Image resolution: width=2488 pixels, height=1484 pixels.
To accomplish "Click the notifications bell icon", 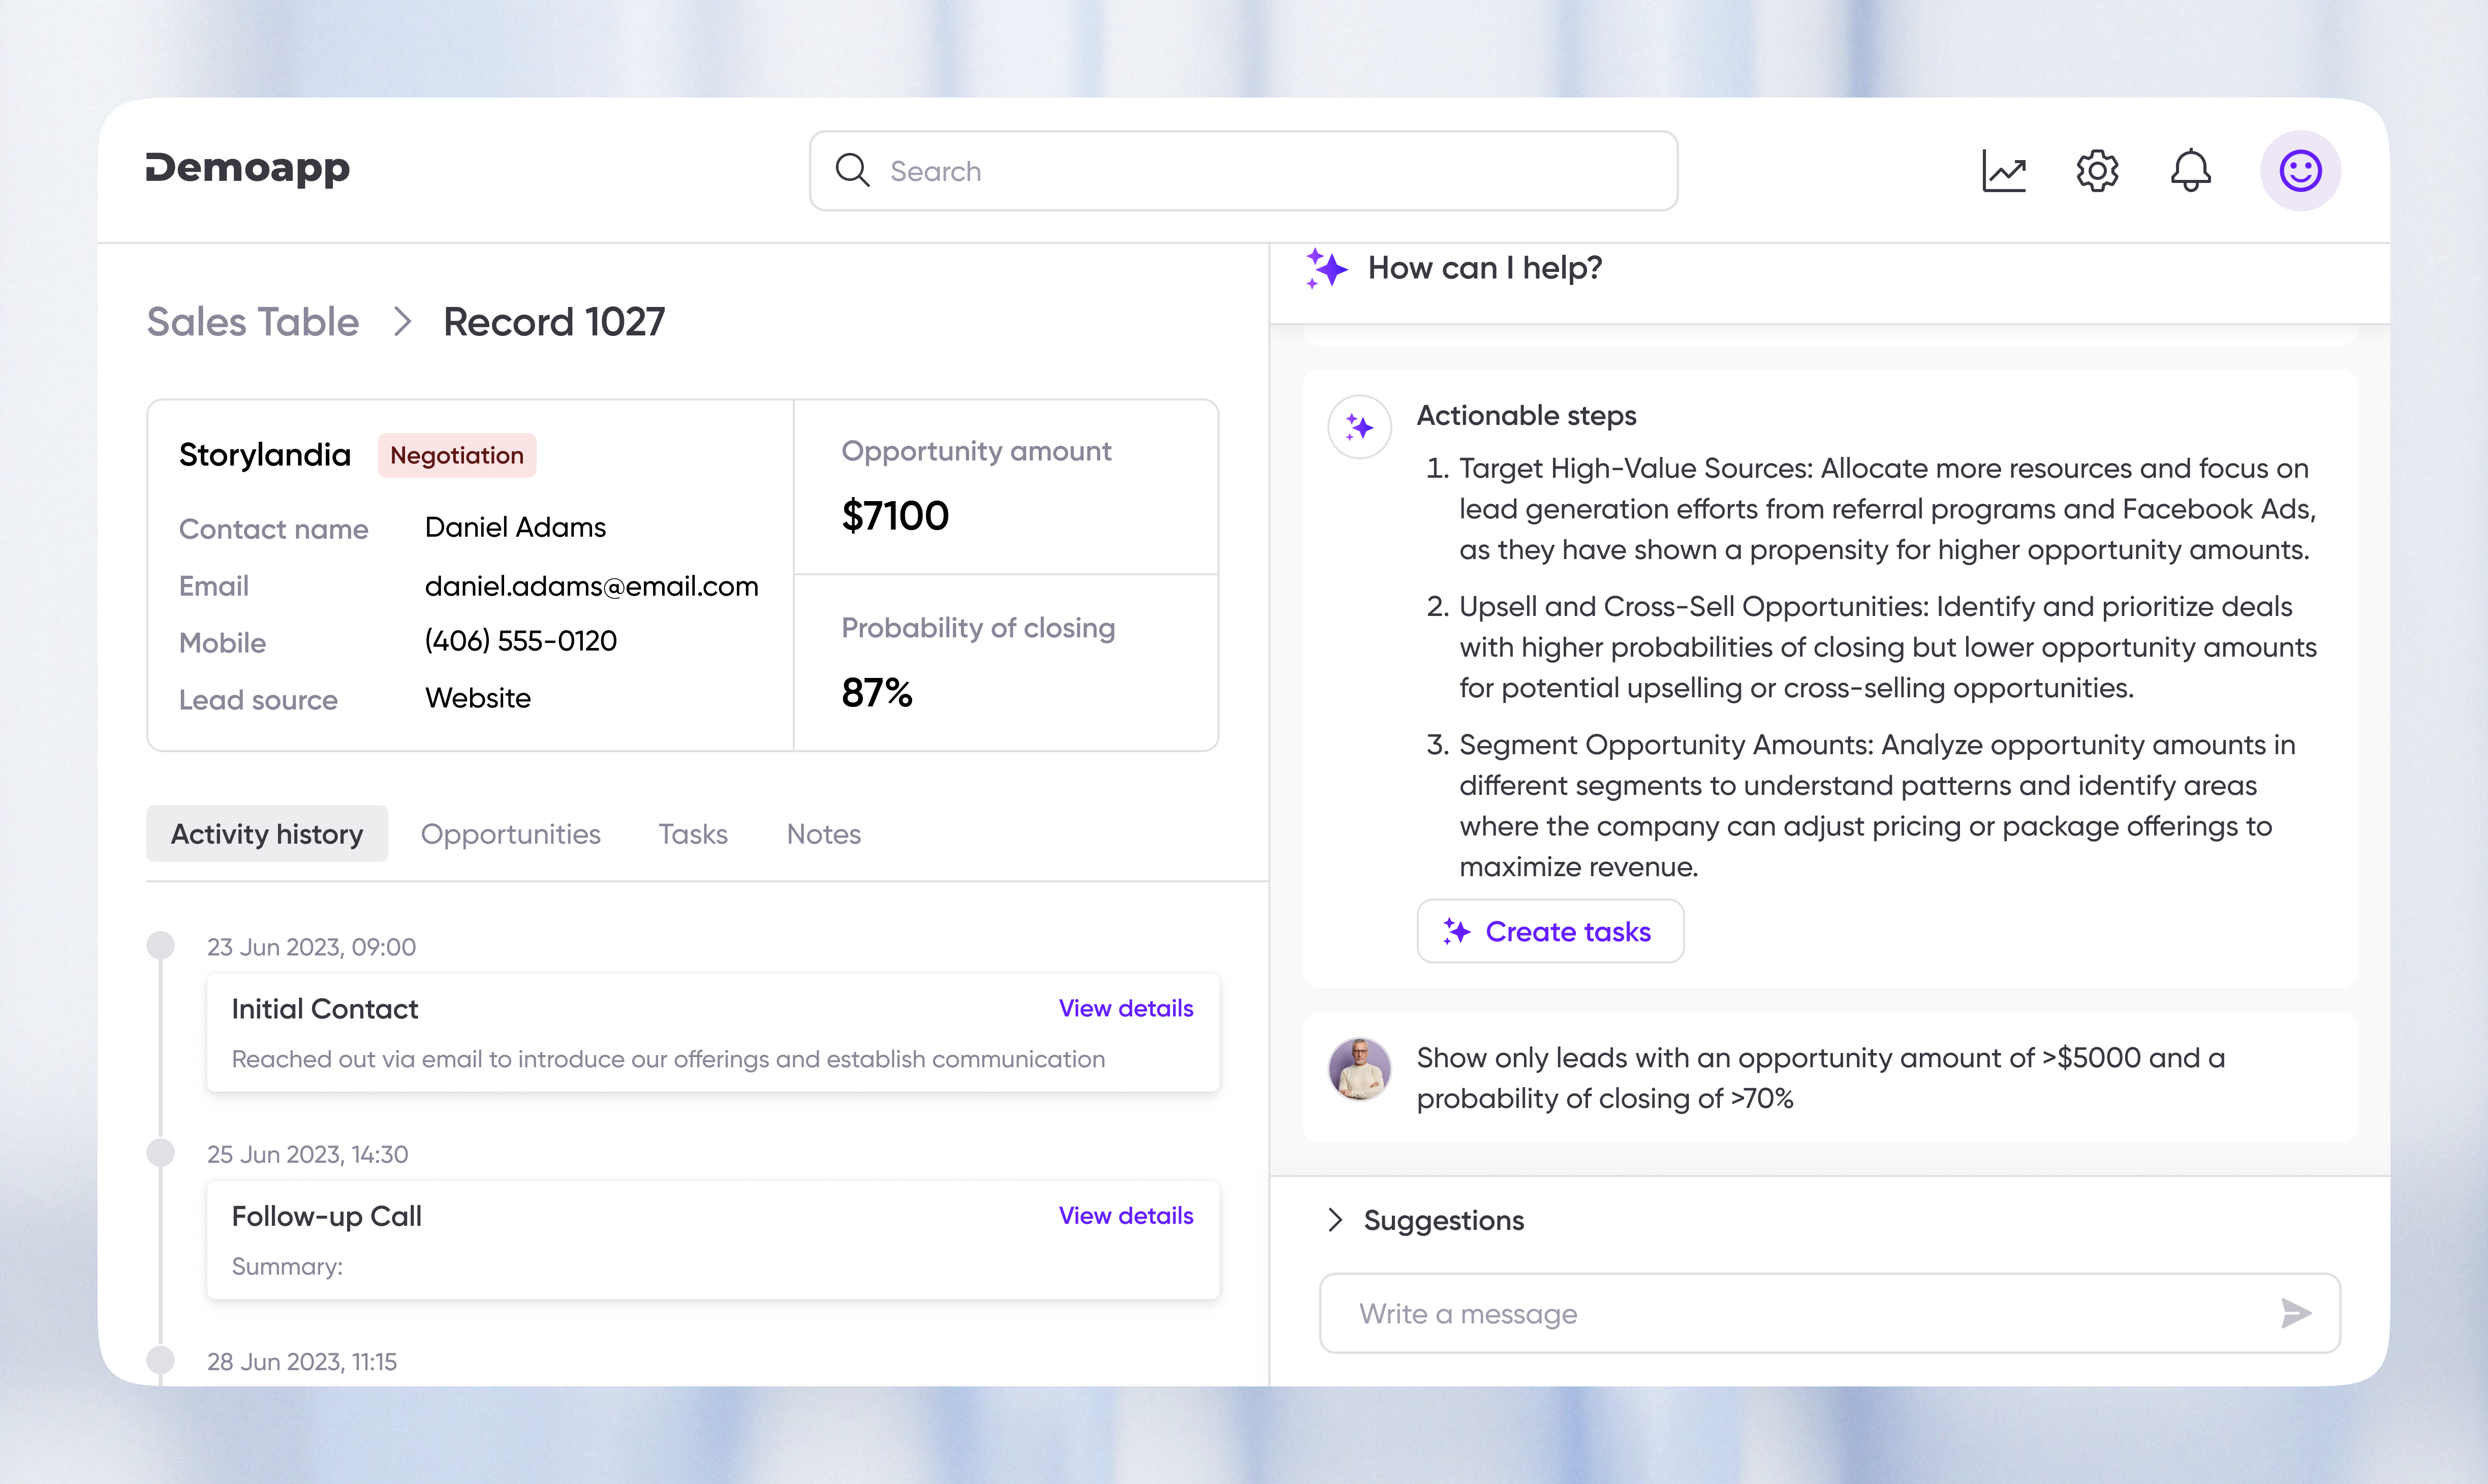I will coord(2190,171).
